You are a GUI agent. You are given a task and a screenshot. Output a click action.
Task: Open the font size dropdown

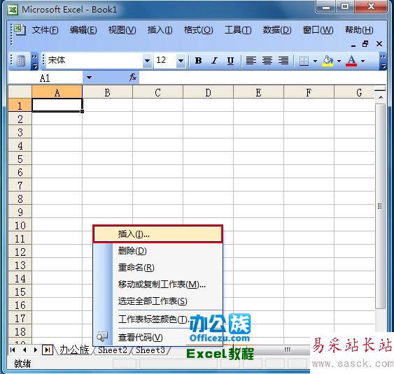[181, 61]
